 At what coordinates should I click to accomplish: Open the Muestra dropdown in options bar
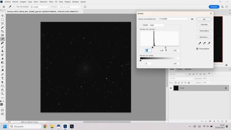(x=69, y=7)
